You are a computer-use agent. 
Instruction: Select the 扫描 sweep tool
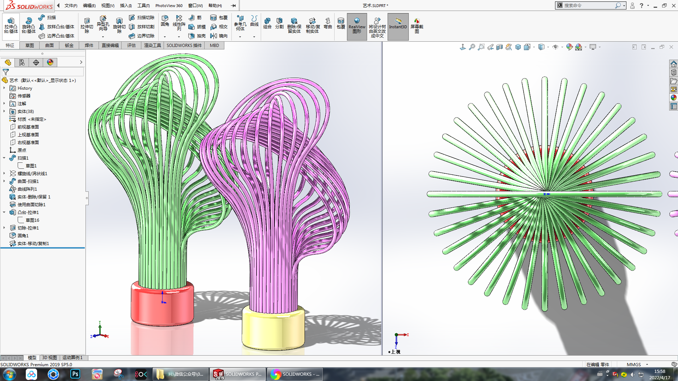click(47, 17)
